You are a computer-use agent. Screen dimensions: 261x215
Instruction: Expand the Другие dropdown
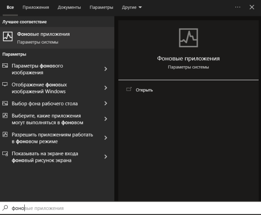132,7
